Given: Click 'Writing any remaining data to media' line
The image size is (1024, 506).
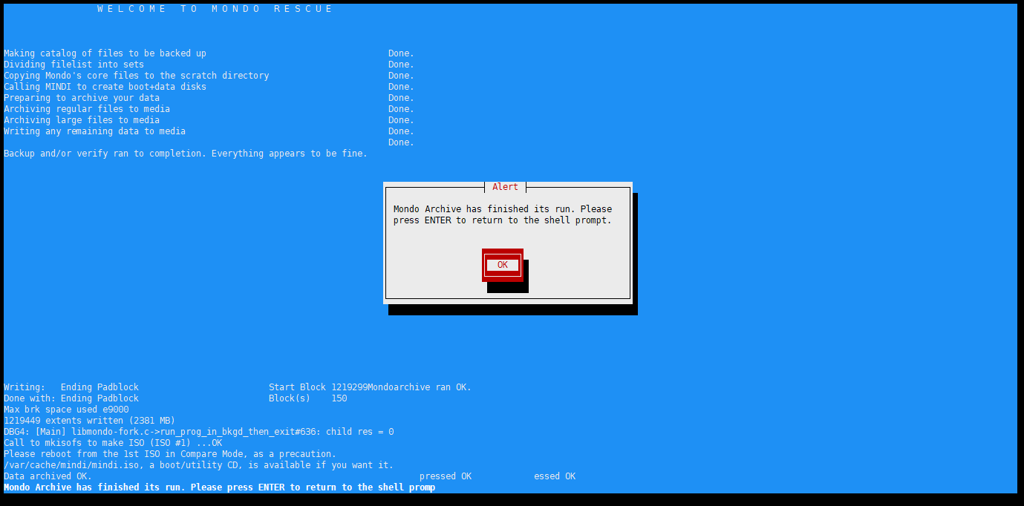Looking at the screenshot, I should point(95,131).
